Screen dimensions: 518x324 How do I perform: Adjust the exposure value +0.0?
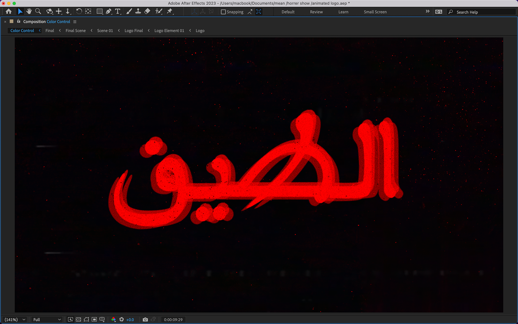130,320
